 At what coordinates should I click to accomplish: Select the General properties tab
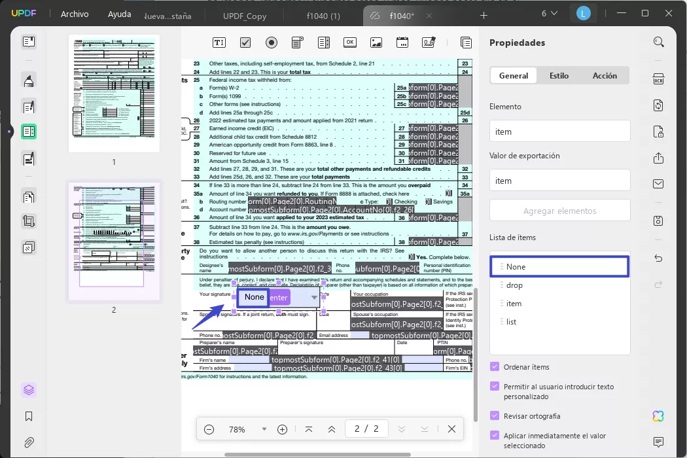(x=514, y=75)
